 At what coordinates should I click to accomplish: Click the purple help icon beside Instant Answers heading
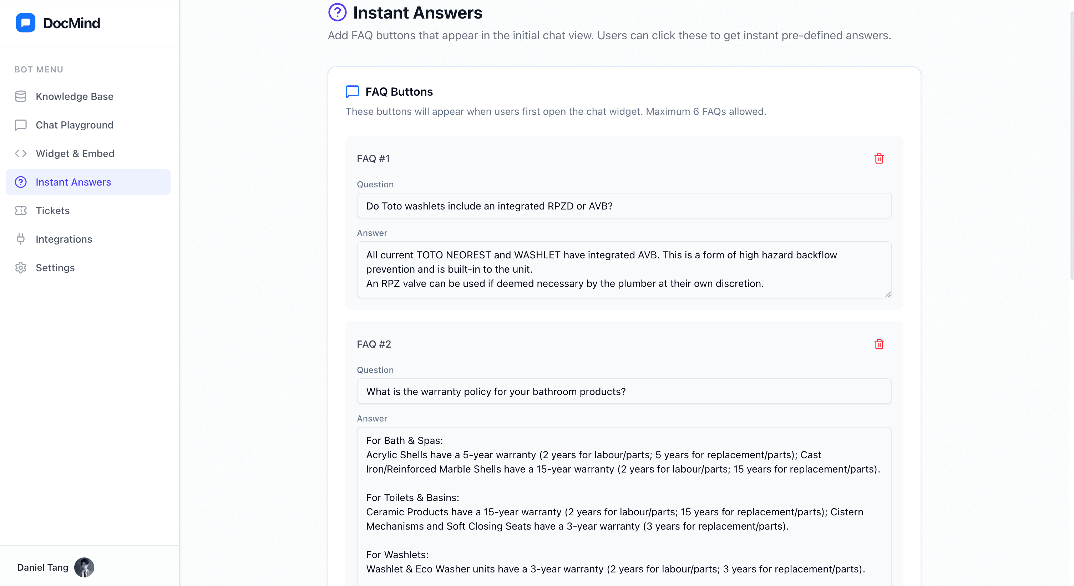pyautogui.click(x=337, y=12)
